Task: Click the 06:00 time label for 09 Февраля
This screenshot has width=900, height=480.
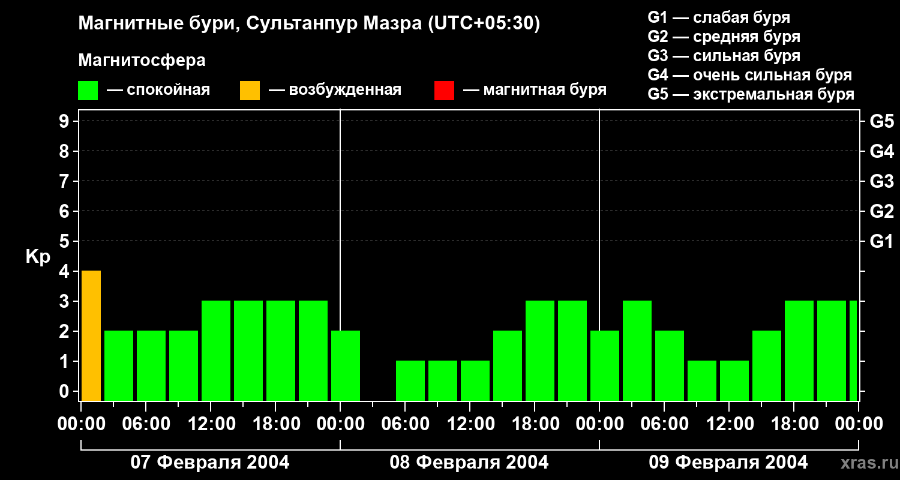Action: click(664, 424)
